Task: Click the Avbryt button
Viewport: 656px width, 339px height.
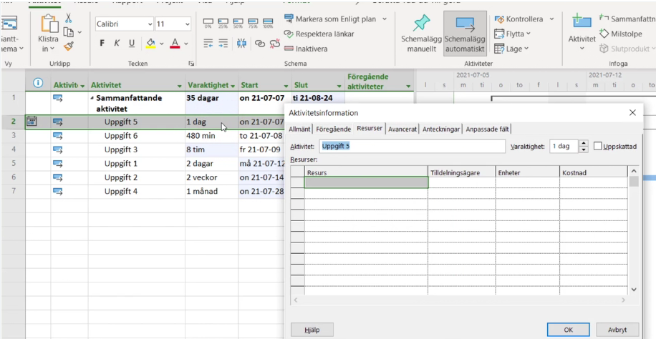Action: point(617,330)
